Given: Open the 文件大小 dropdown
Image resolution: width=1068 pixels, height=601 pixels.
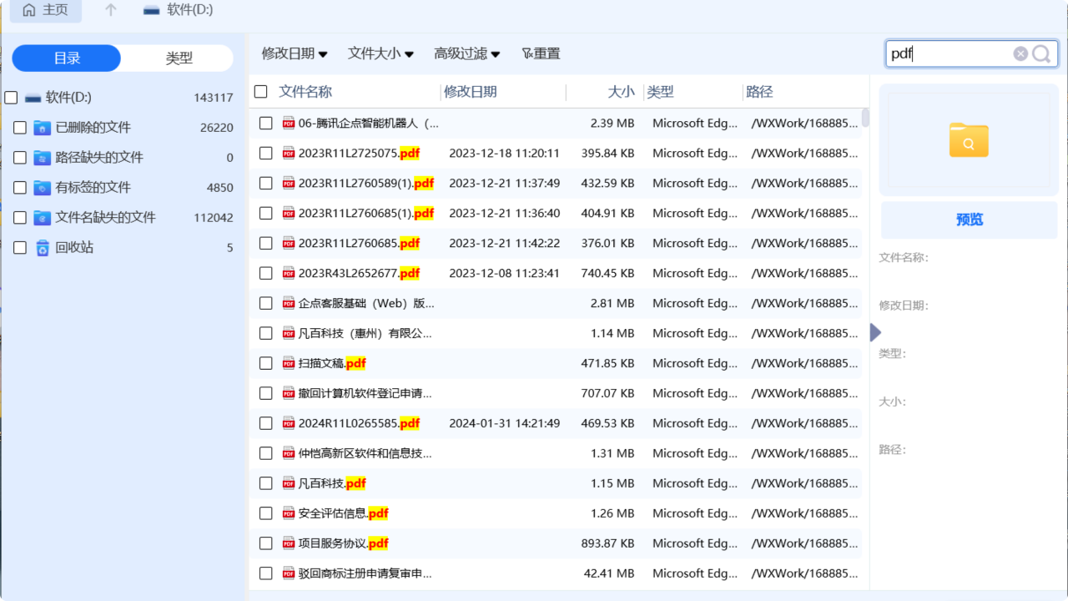Looking at the screenshot, I should 380,53.
